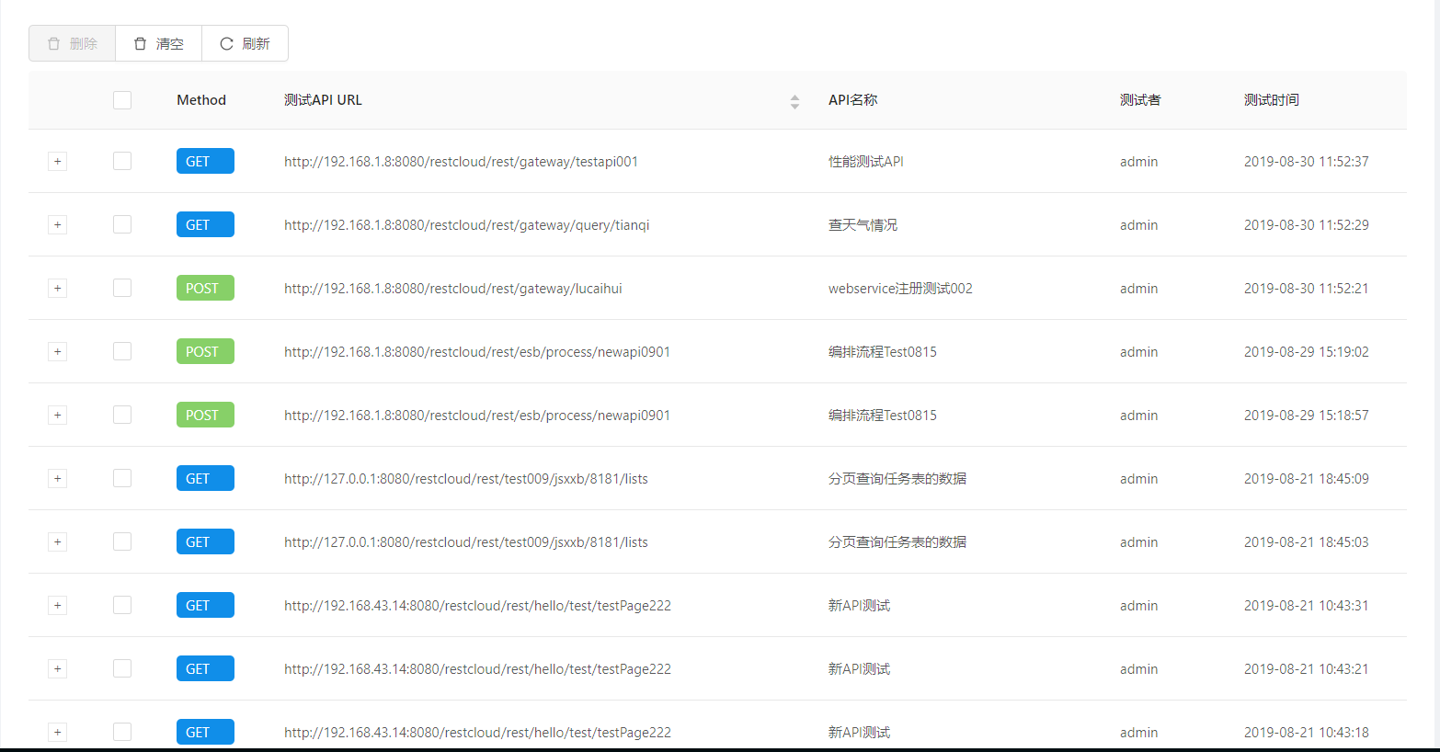Screen dimensions: 1440x752
Task: Click the GET tag on 10:43:21 row
Action: (205, 668)
